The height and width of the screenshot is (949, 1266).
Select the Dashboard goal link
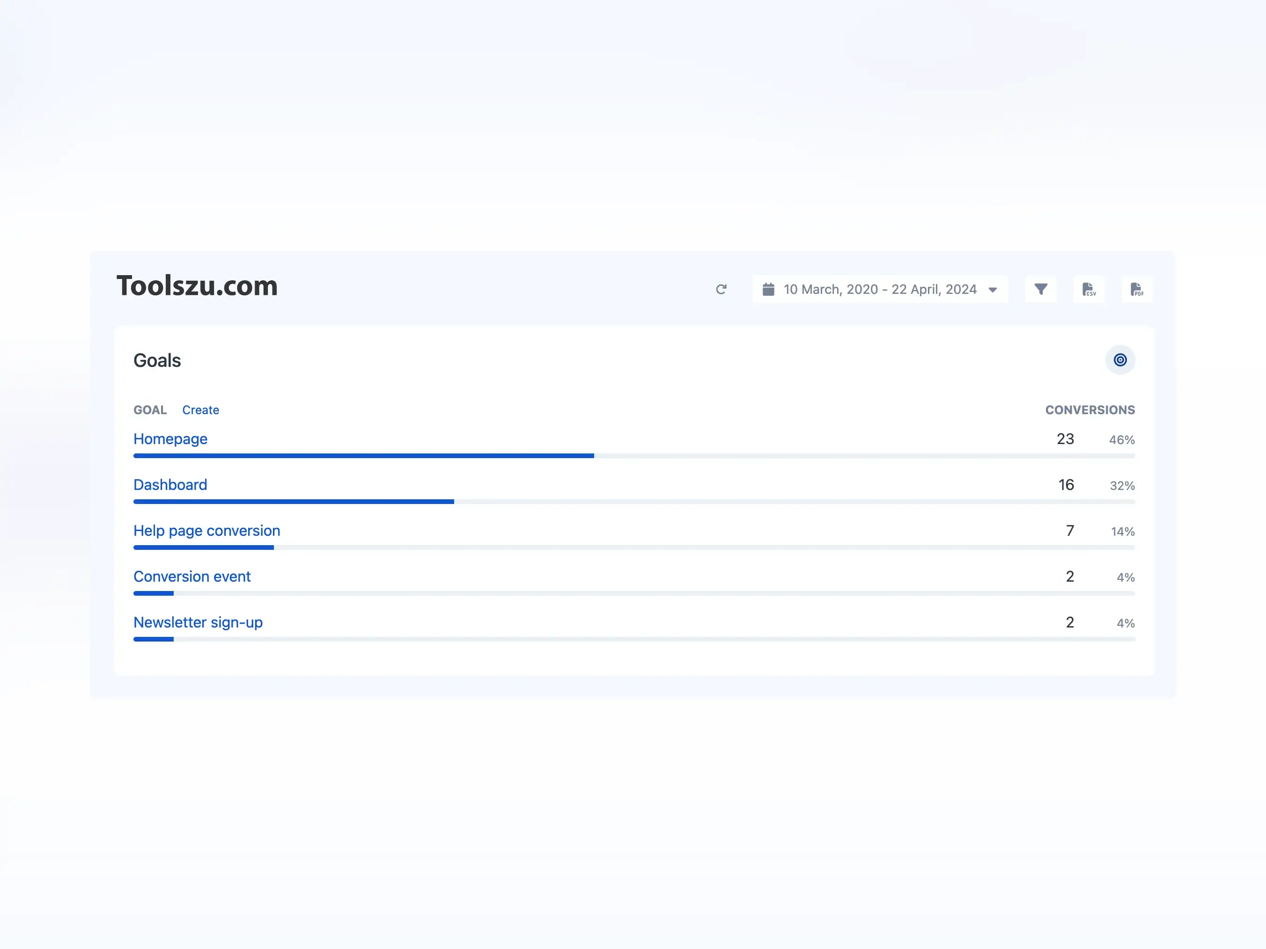point(170,484)
